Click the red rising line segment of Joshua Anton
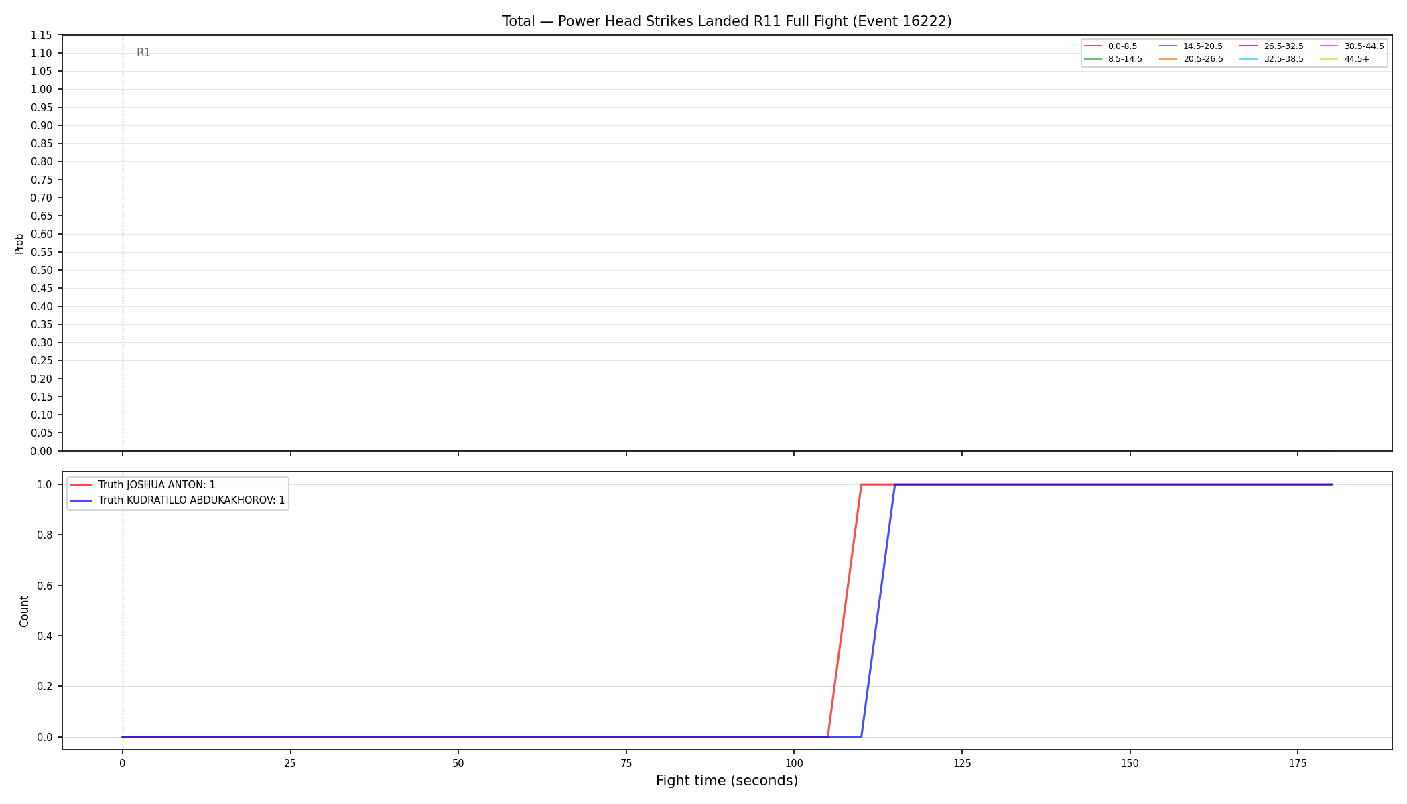This screenshot has height=804, width=1407. [x=845, y=610]
